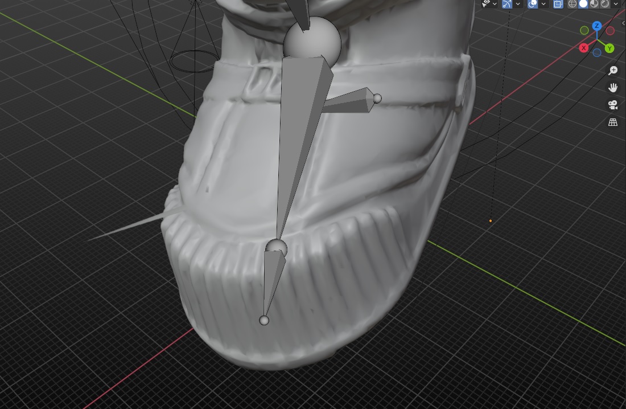
Task: Switch to rendered shading mode
Action: point(605,4)
